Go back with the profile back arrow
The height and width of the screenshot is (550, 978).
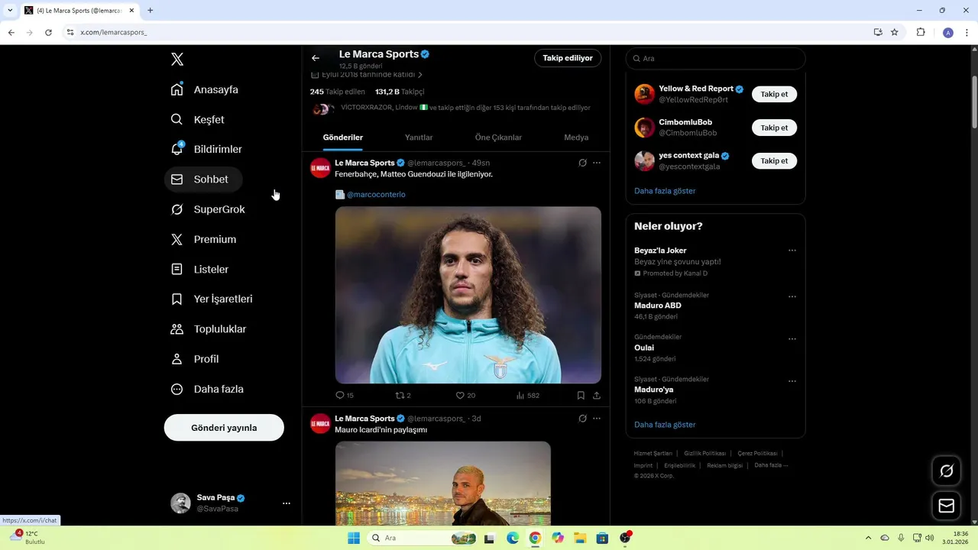316,58
